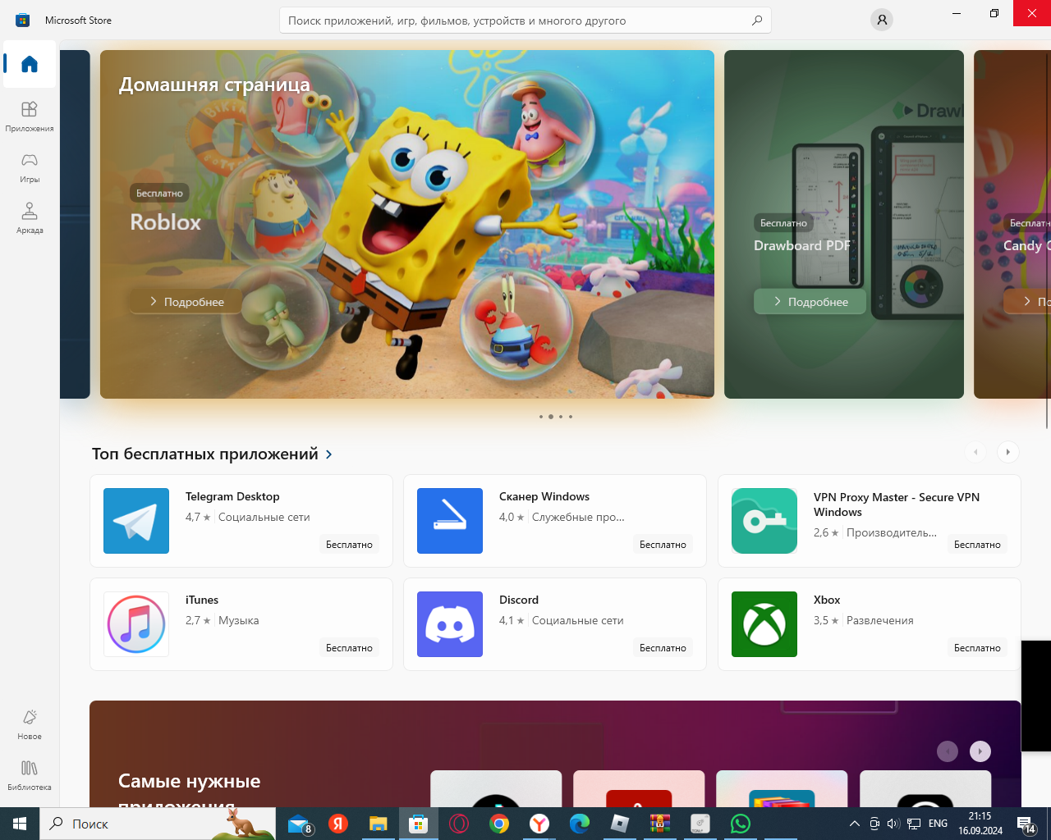Click Подробнее on the Roblox banner

186,302
